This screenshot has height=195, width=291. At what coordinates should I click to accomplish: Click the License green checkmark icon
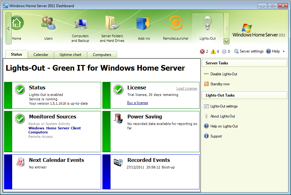[118, 90]
